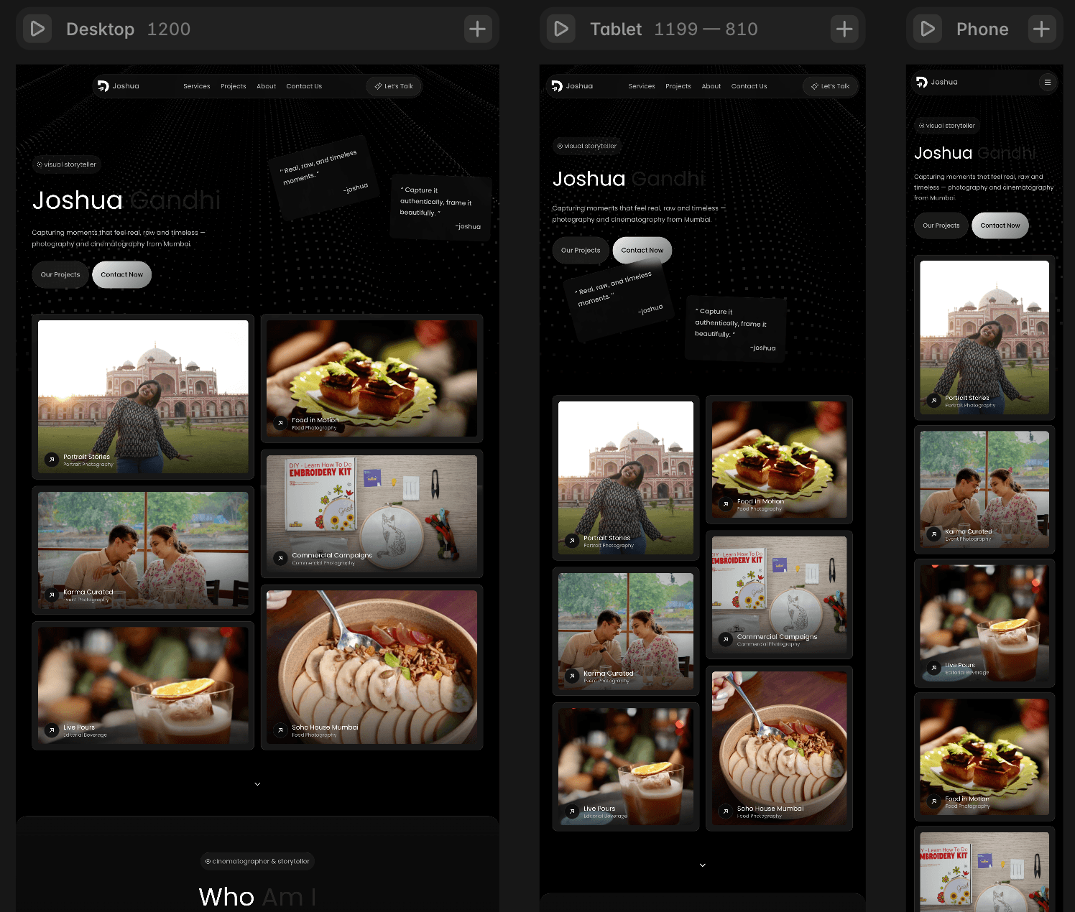Open Projects in the Desktop navbar
The width and height of the screenshot is (1075, 912).
[x=234, y=86]
